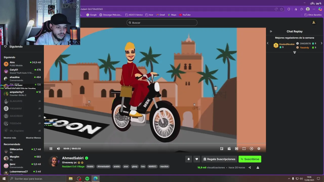This screenshot has width=324, height=182.
Task: Select the live tag
Action: point(143,167)
